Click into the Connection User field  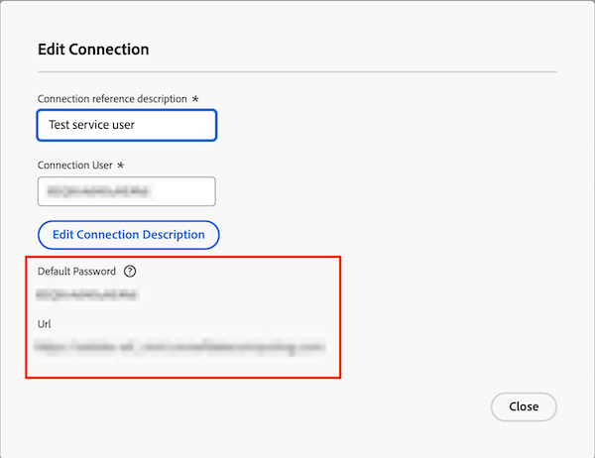(127, 191)
